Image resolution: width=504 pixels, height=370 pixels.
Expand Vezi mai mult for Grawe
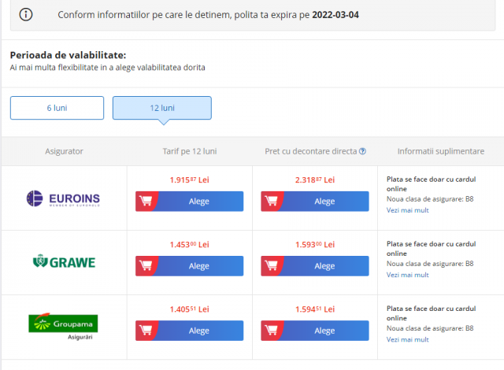[407, 275]
